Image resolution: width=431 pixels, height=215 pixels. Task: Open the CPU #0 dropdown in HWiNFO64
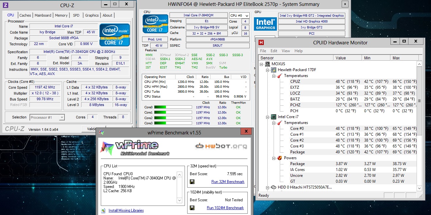pyautogui.click(x=239, y=15)
